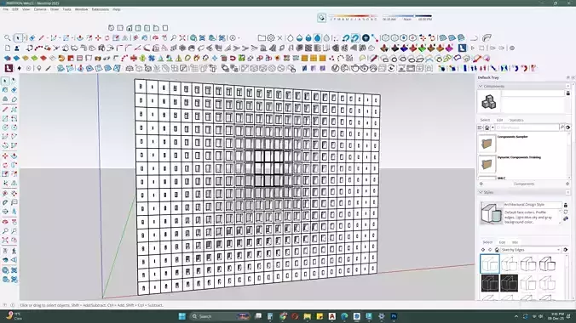The image size is (576, 323).
Task: Click the component name field in Components panel
Action: click(x=533, y=93)
